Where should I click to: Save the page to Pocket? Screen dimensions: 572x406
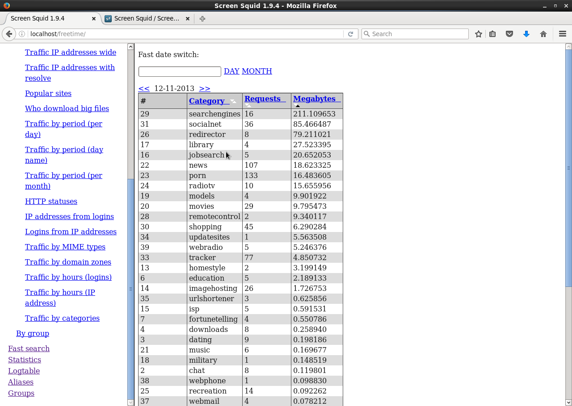point(509,33)
